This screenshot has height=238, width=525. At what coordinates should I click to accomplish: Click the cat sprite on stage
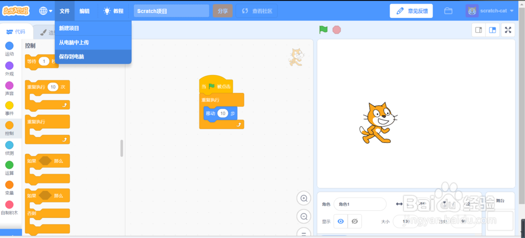[x=379, y=123]
